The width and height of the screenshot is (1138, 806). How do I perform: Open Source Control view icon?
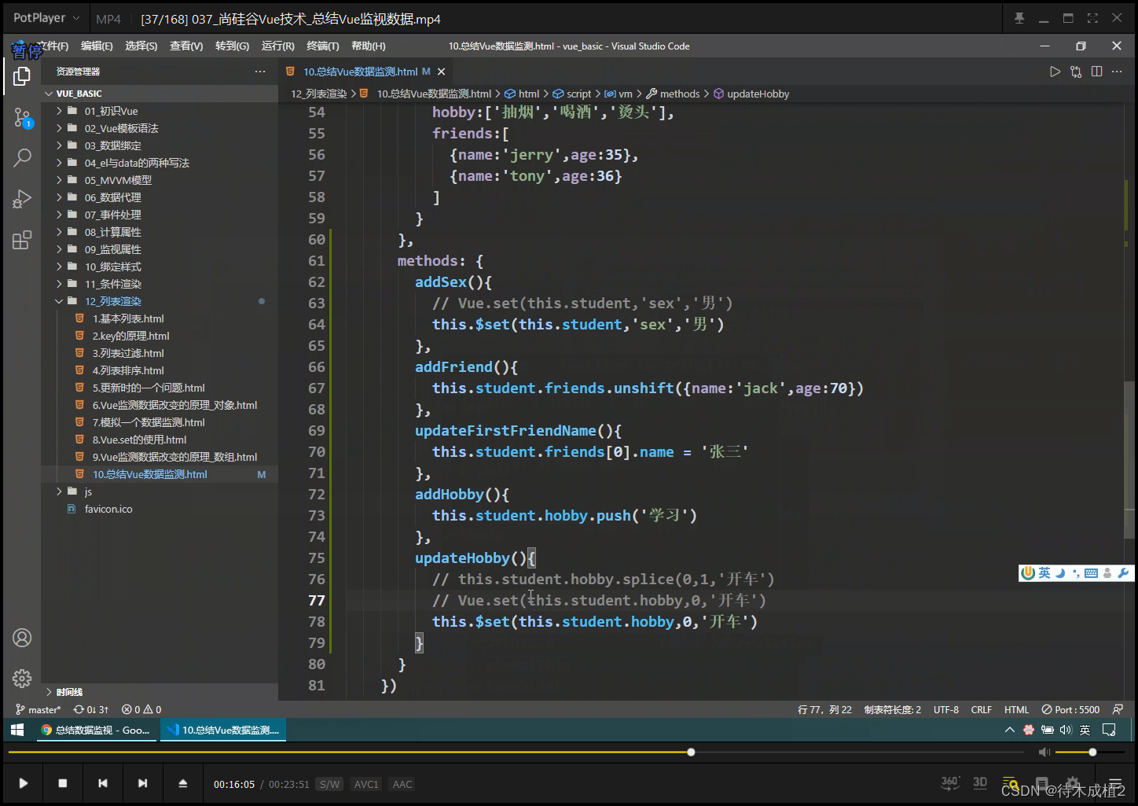click(x=22, y=118)
